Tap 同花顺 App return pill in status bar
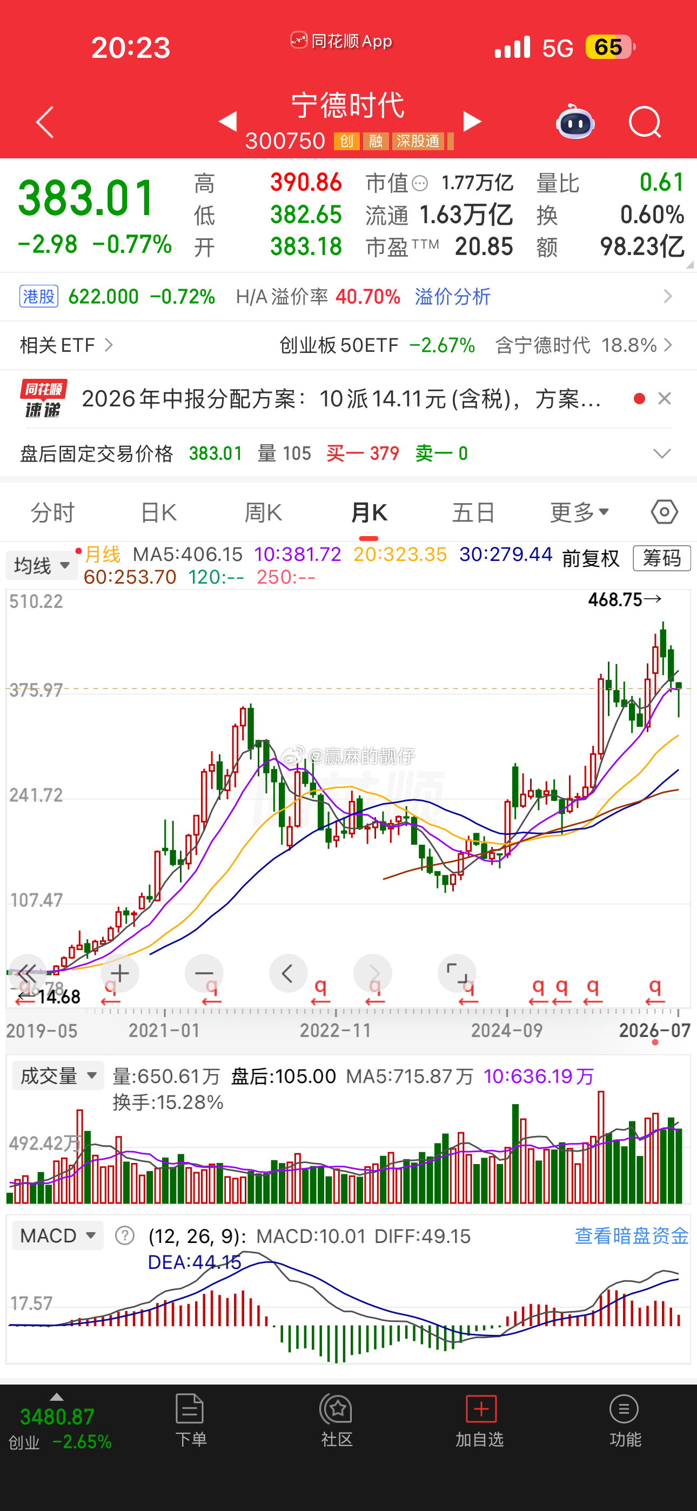Viewport: 697px width, 1511px height. pos(341,41)
